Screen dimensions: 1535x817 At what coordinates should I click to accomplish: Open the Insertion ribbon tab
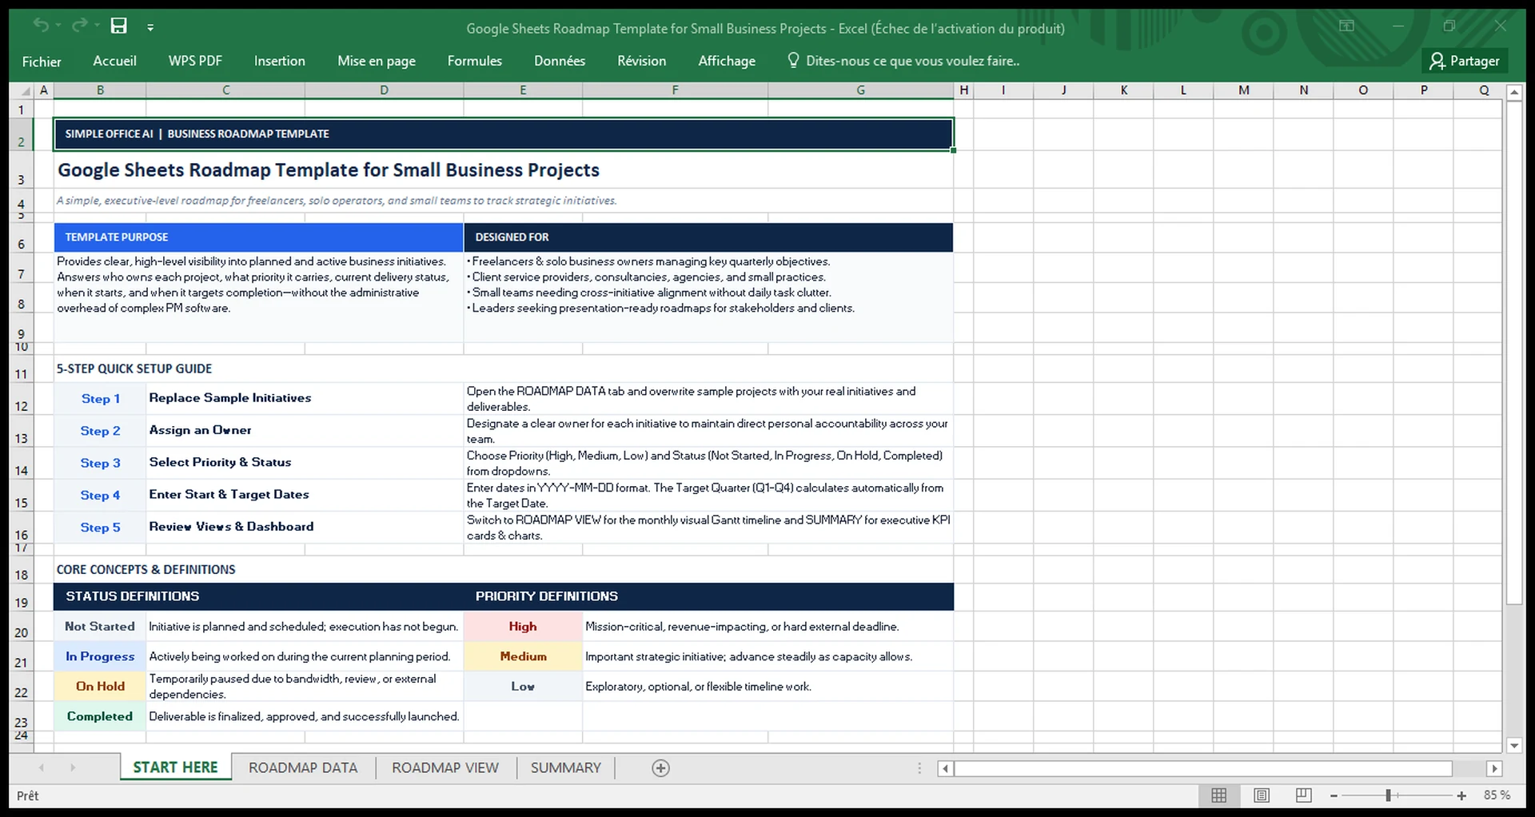click(x=279, y=61)
